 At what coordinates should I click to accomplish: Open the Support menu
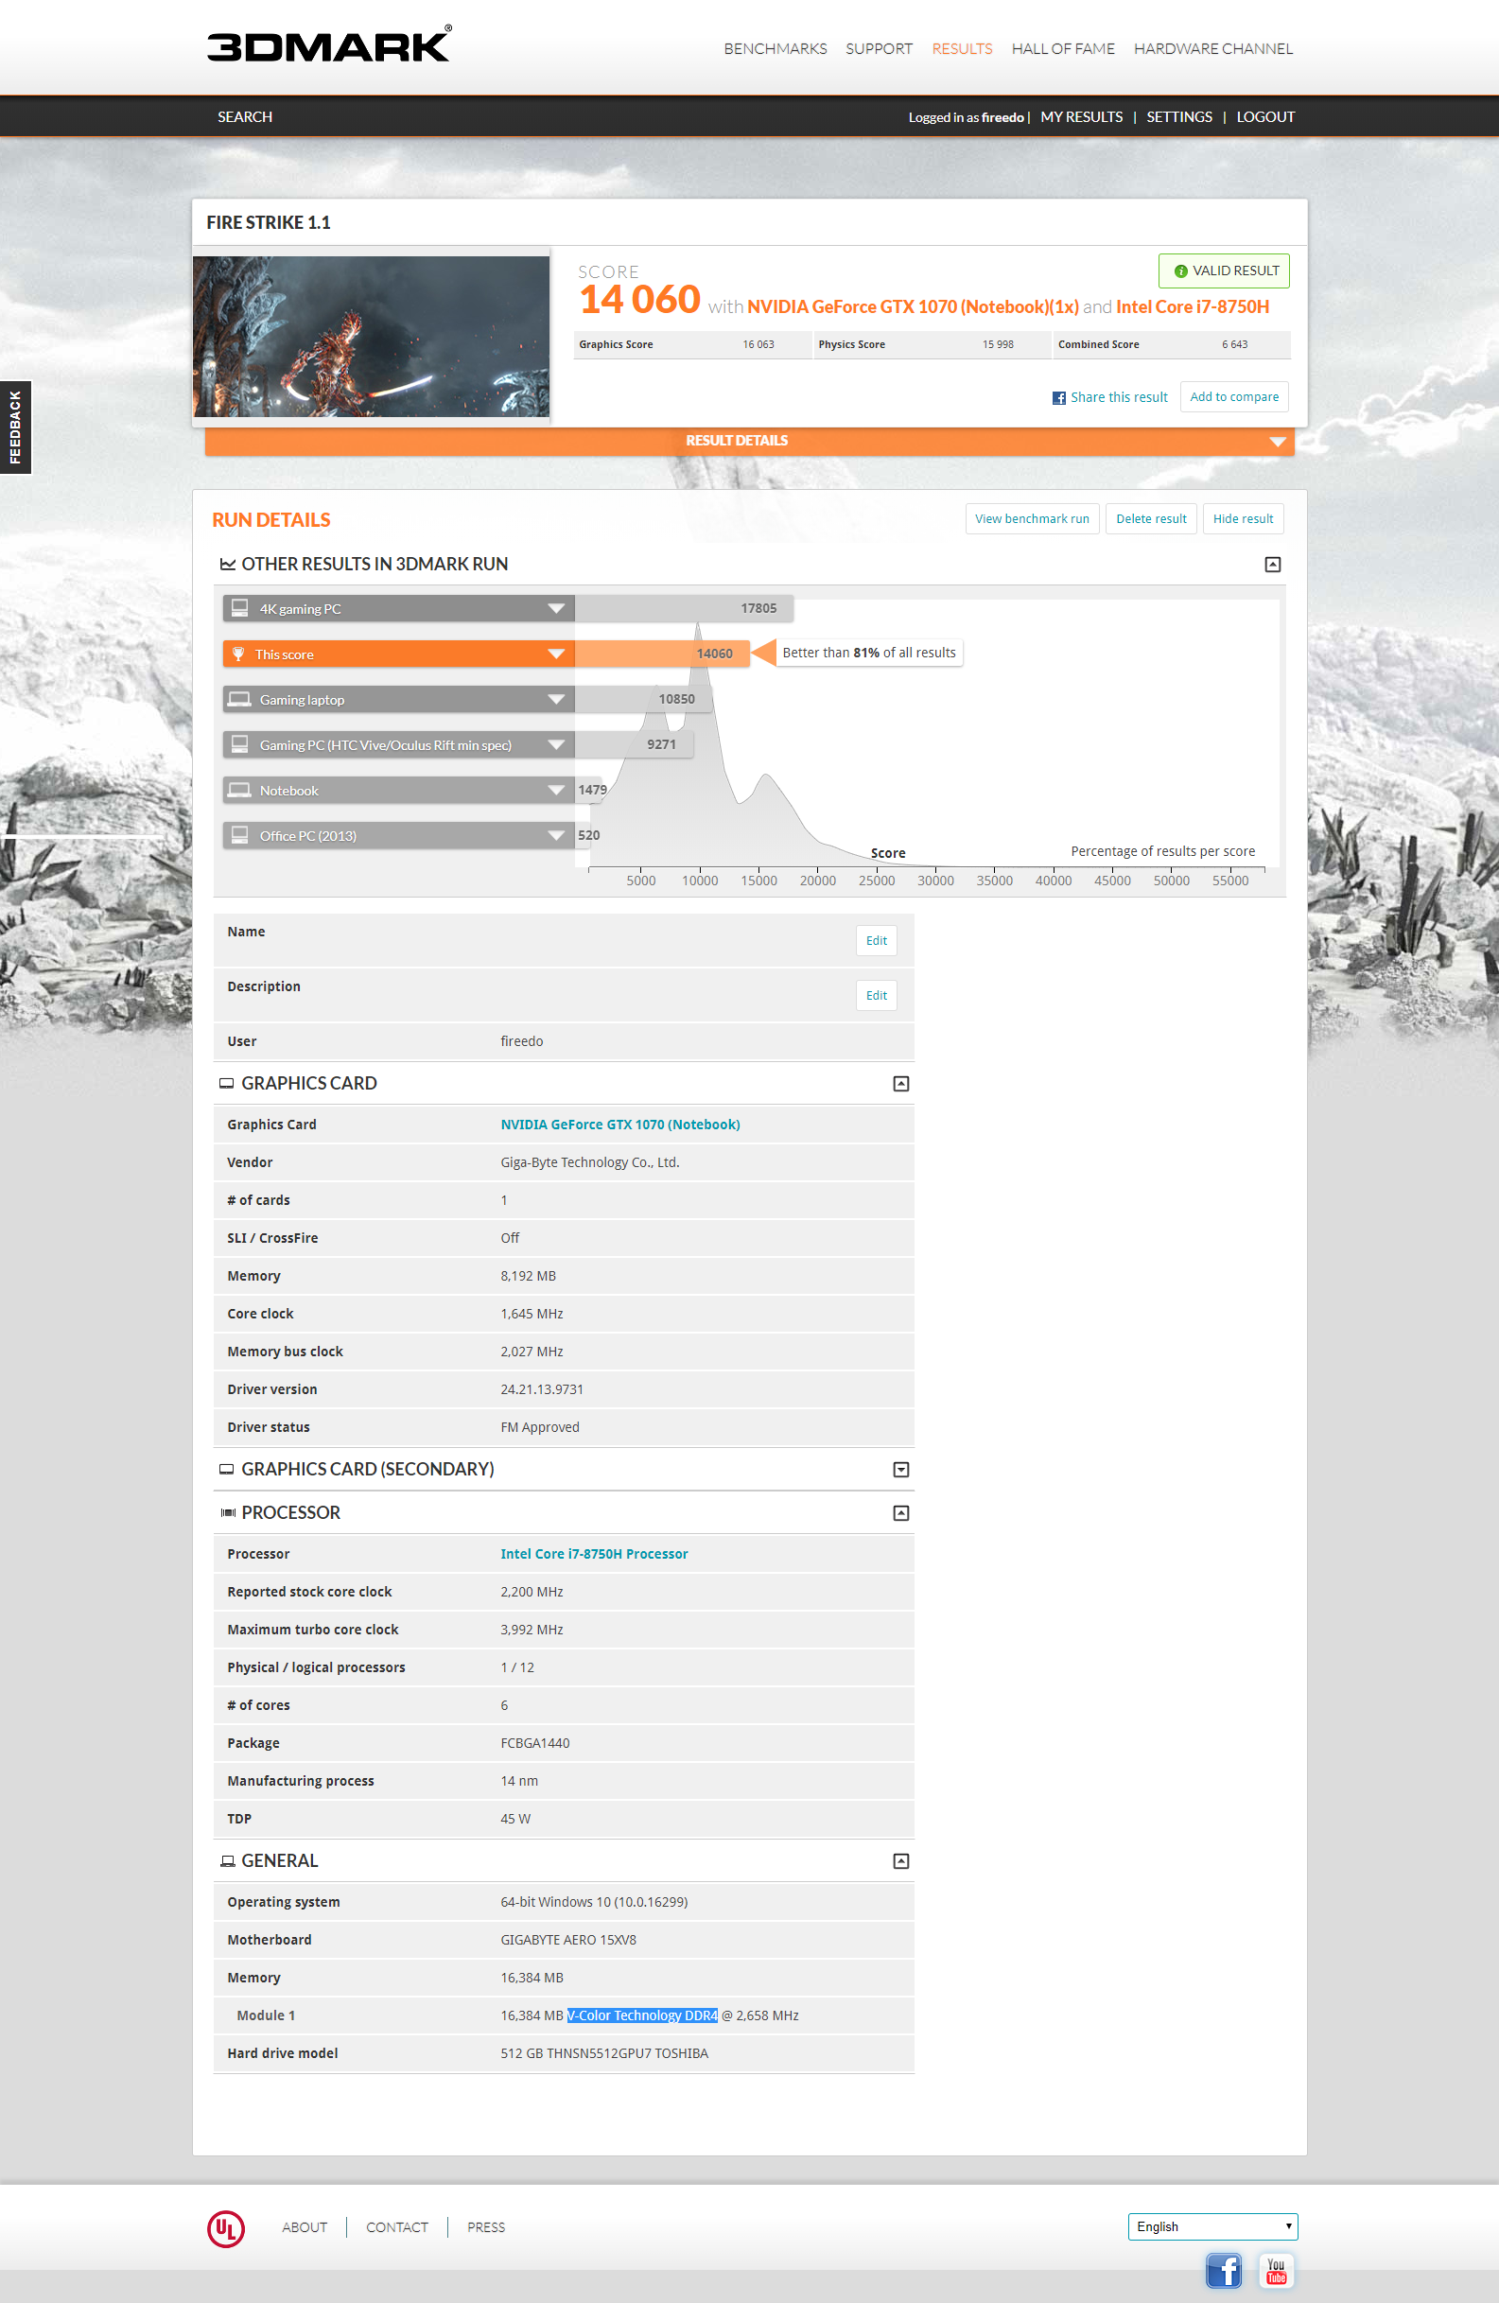(x=879, y=48)
